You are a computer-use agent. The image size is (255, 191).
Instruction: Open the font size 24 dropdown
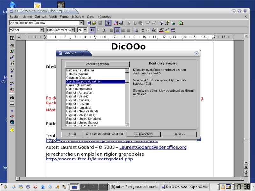click(x=85, y=30)
